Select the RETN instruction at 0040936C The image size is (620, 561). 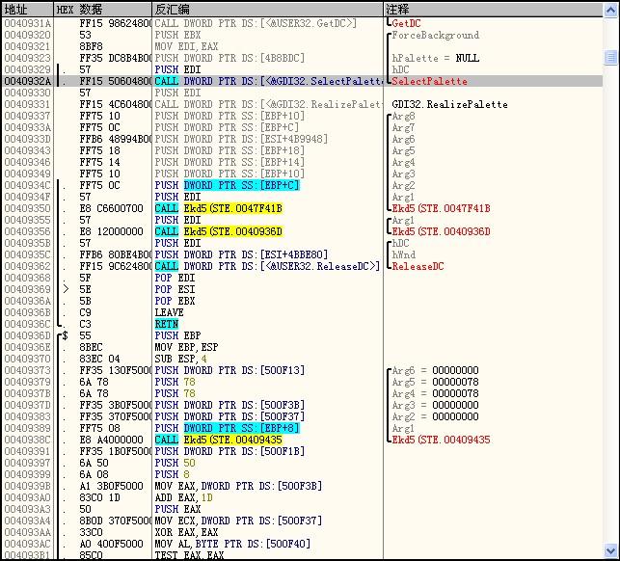(167, 324)
